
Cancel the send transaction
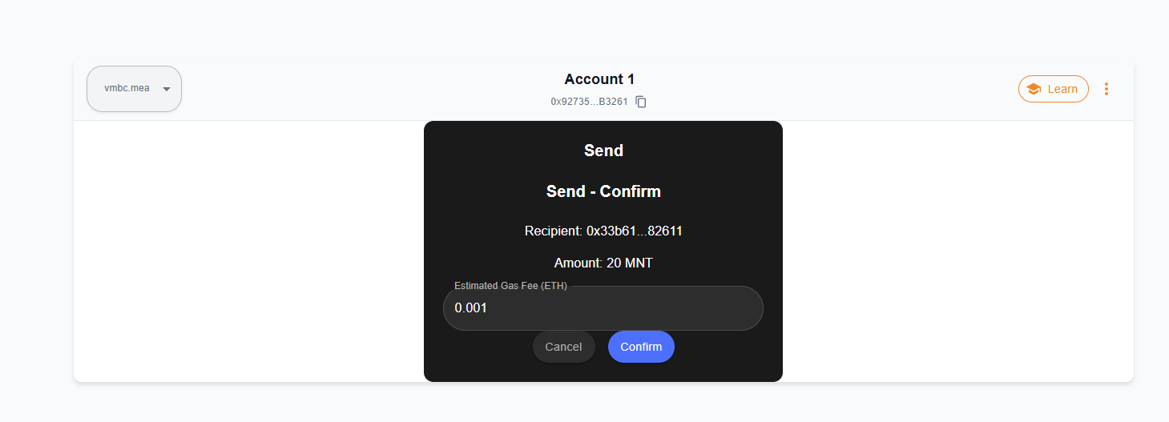click(563, 347)
